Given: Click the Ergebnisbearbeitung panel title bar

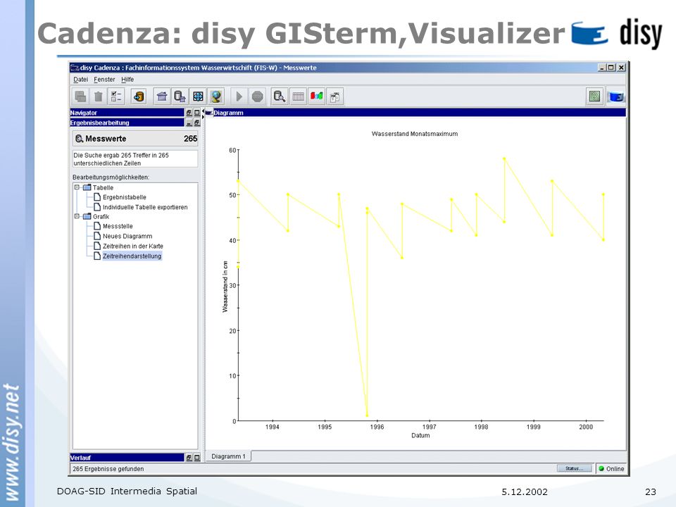Looking at the screenshot, I should [x=127, y=123].
